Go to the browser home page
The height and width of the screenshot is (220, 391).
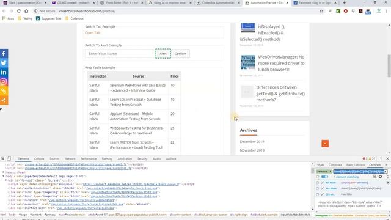(x=26, y=11)
